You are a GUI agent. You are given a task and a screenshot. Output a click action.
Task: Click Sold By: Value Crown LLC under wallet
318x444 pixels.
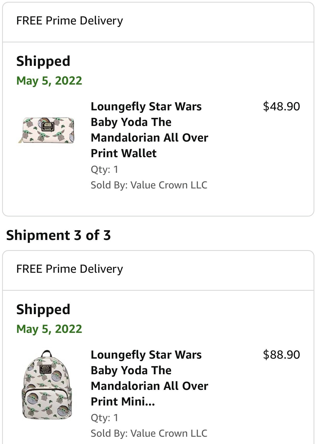[x=149, y=185]
